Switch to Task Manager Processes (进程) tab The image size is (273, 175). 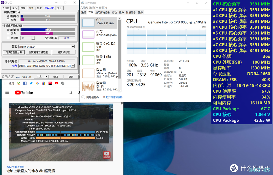84,13
